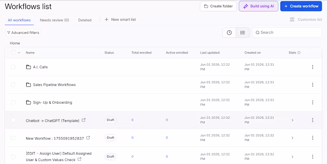
Task: Click the magnifier icon in Search
Action: click(x=258, y=33)
